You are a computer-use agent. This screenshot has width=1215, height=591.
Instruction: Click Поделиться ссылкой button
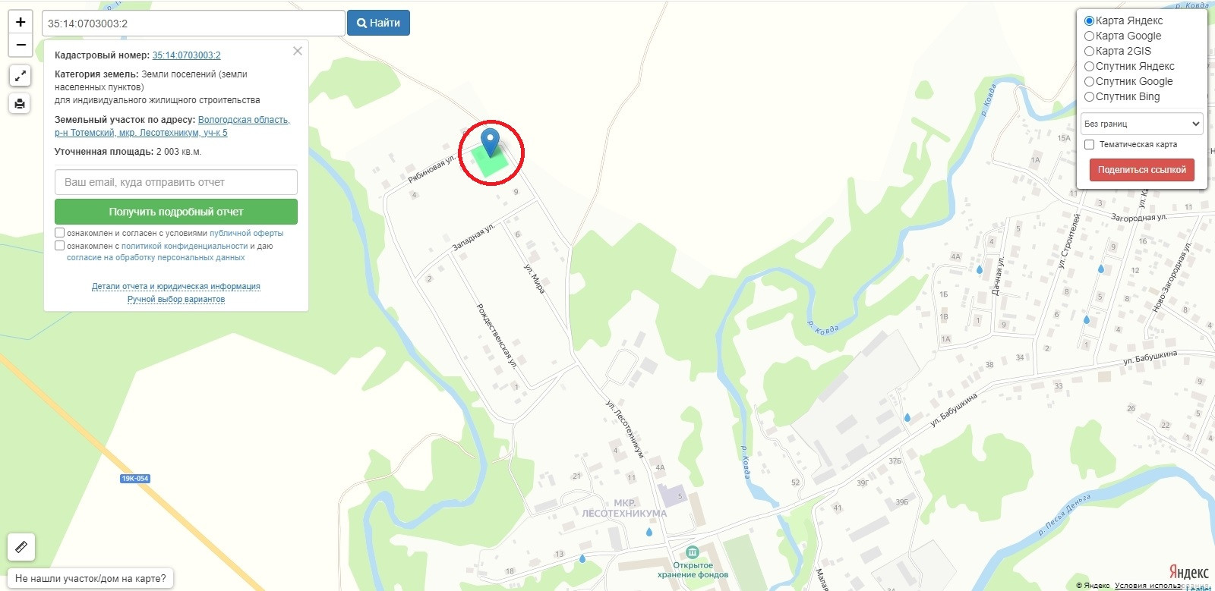(1141, 170)
